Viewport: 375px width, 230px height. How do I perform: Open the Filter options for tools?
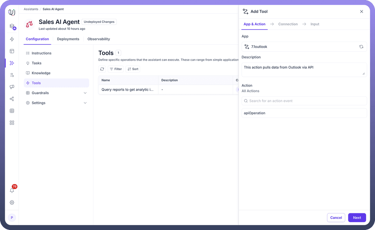pos(116,69)
